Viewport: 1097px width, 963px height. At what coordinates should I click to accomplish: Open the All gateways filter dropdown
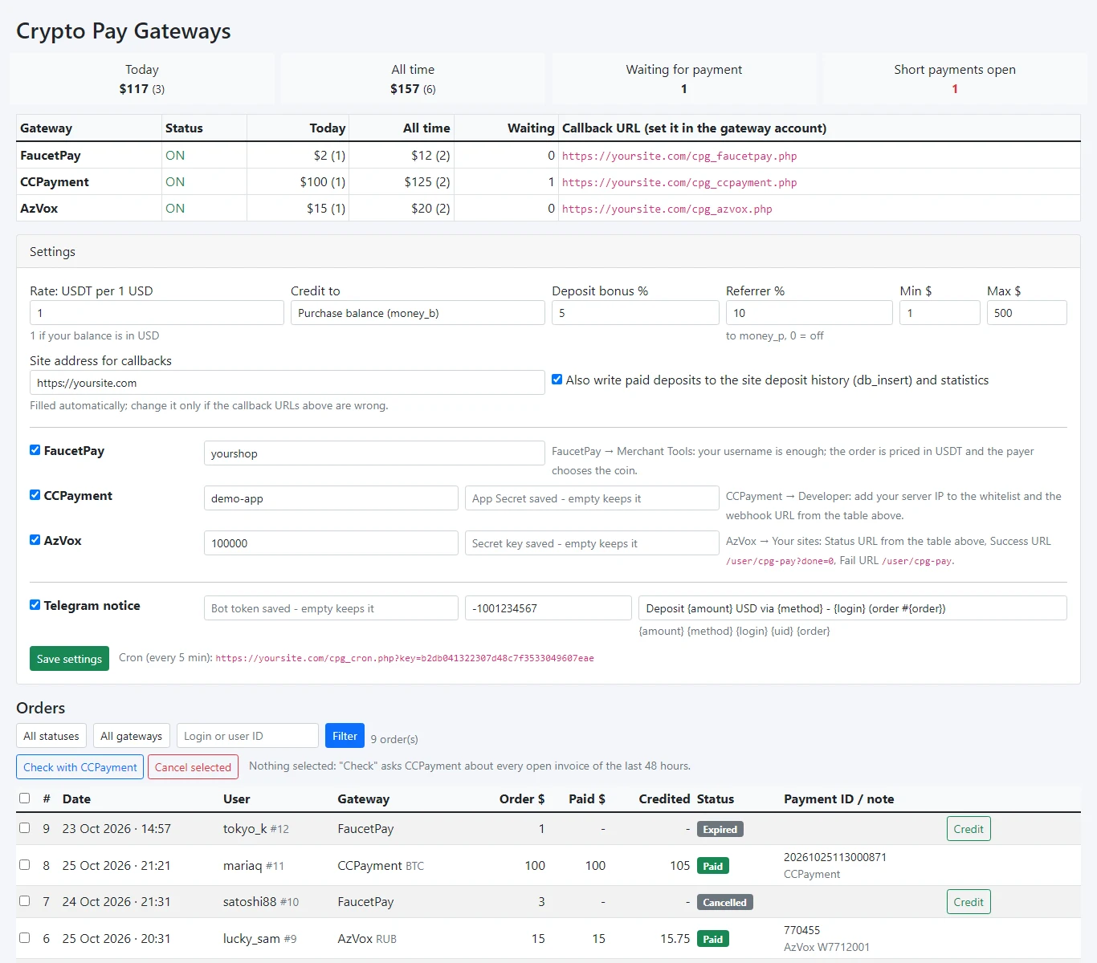pyautogui.click(x=132, y=736)
